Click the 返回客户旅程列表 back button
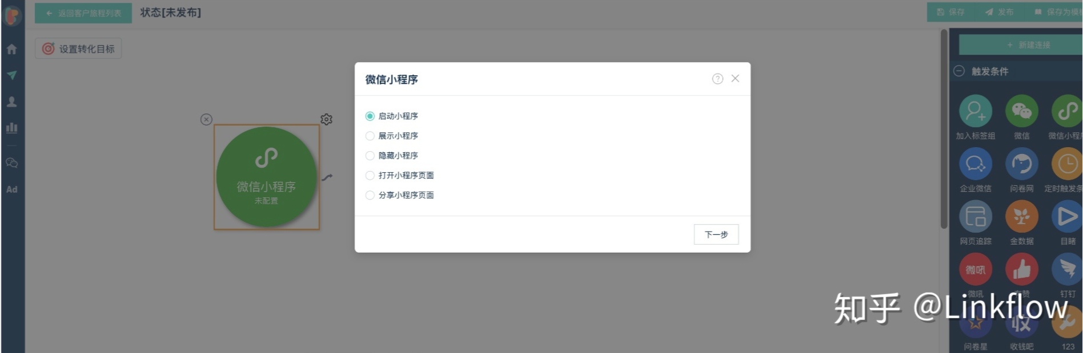 83,13
